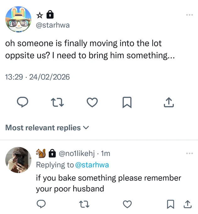Open more options on main tweet
Image resolution: width=198 pixels, height=214 pixels.
coord(190,15)
